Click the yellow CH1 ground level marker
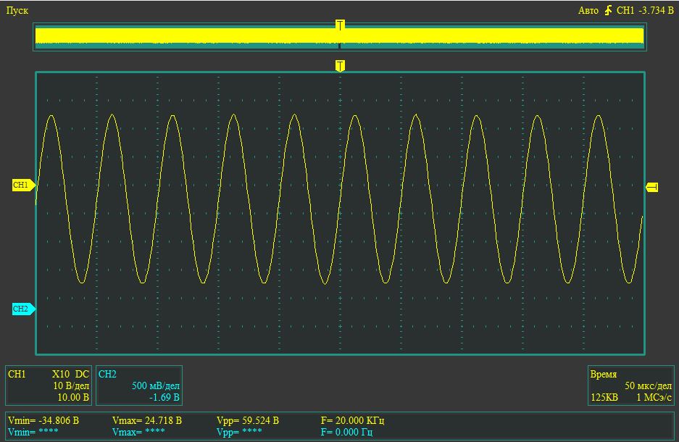This screenshot has height=442, width=679. point(23,185)
